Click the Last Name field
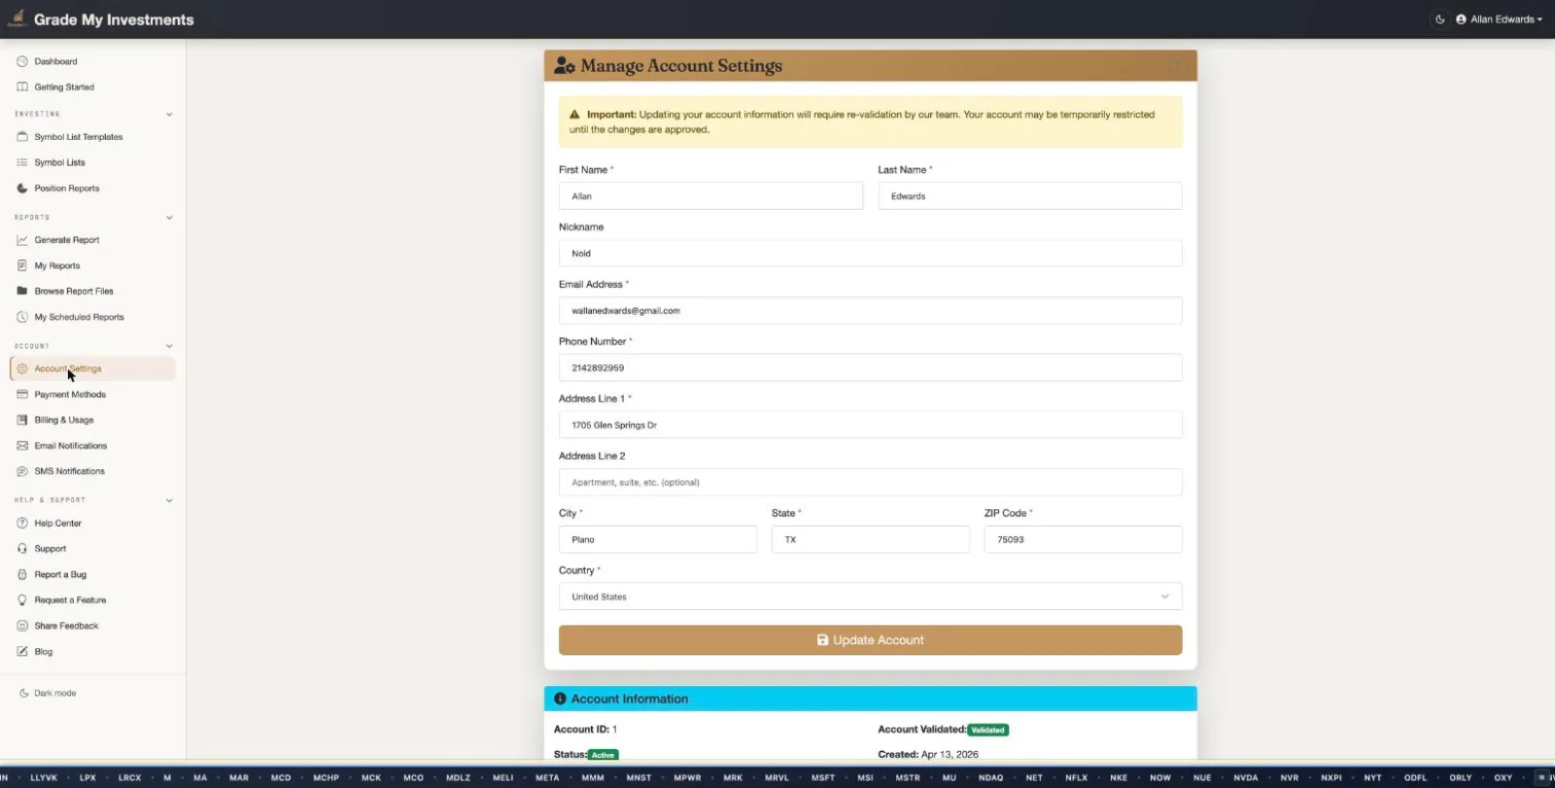This screenshot has height=788, width=1555. tap(1030, 196)
